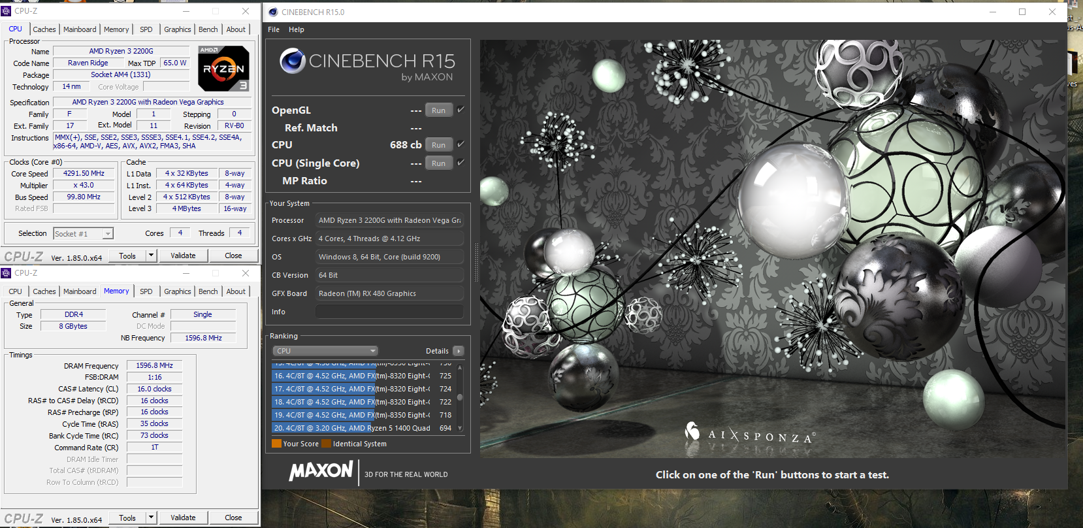Screen dimensions: 1083x528
Task: Open the ranking CPU dropdown
Action: click(325, 351)
